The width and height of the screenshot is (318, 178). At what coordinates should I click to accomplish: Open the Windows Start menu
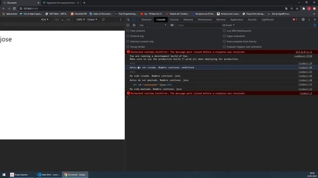[4, 175]
